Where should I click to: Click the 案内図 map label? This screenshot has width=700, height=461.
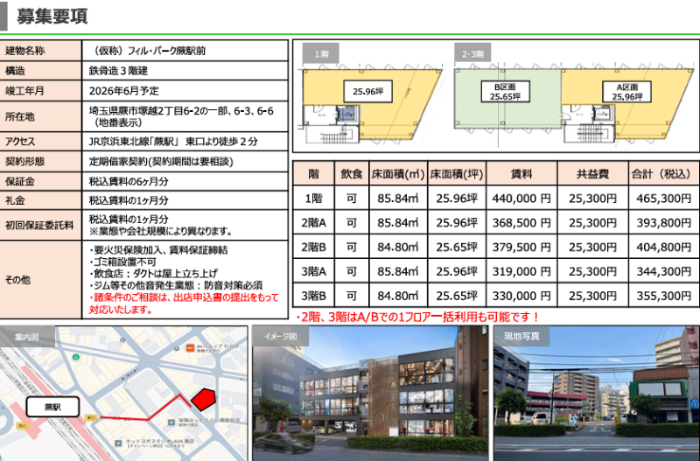pos(29,336)
